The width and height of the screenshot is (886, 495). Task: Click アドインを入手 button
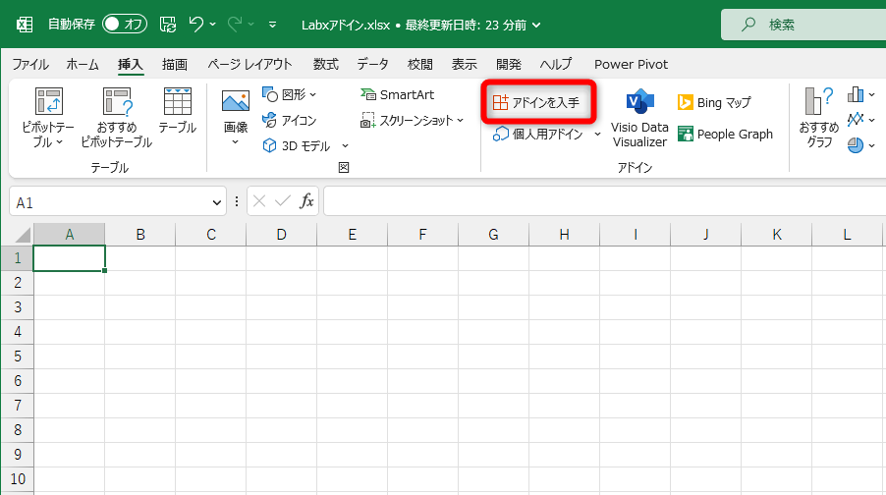536,102
